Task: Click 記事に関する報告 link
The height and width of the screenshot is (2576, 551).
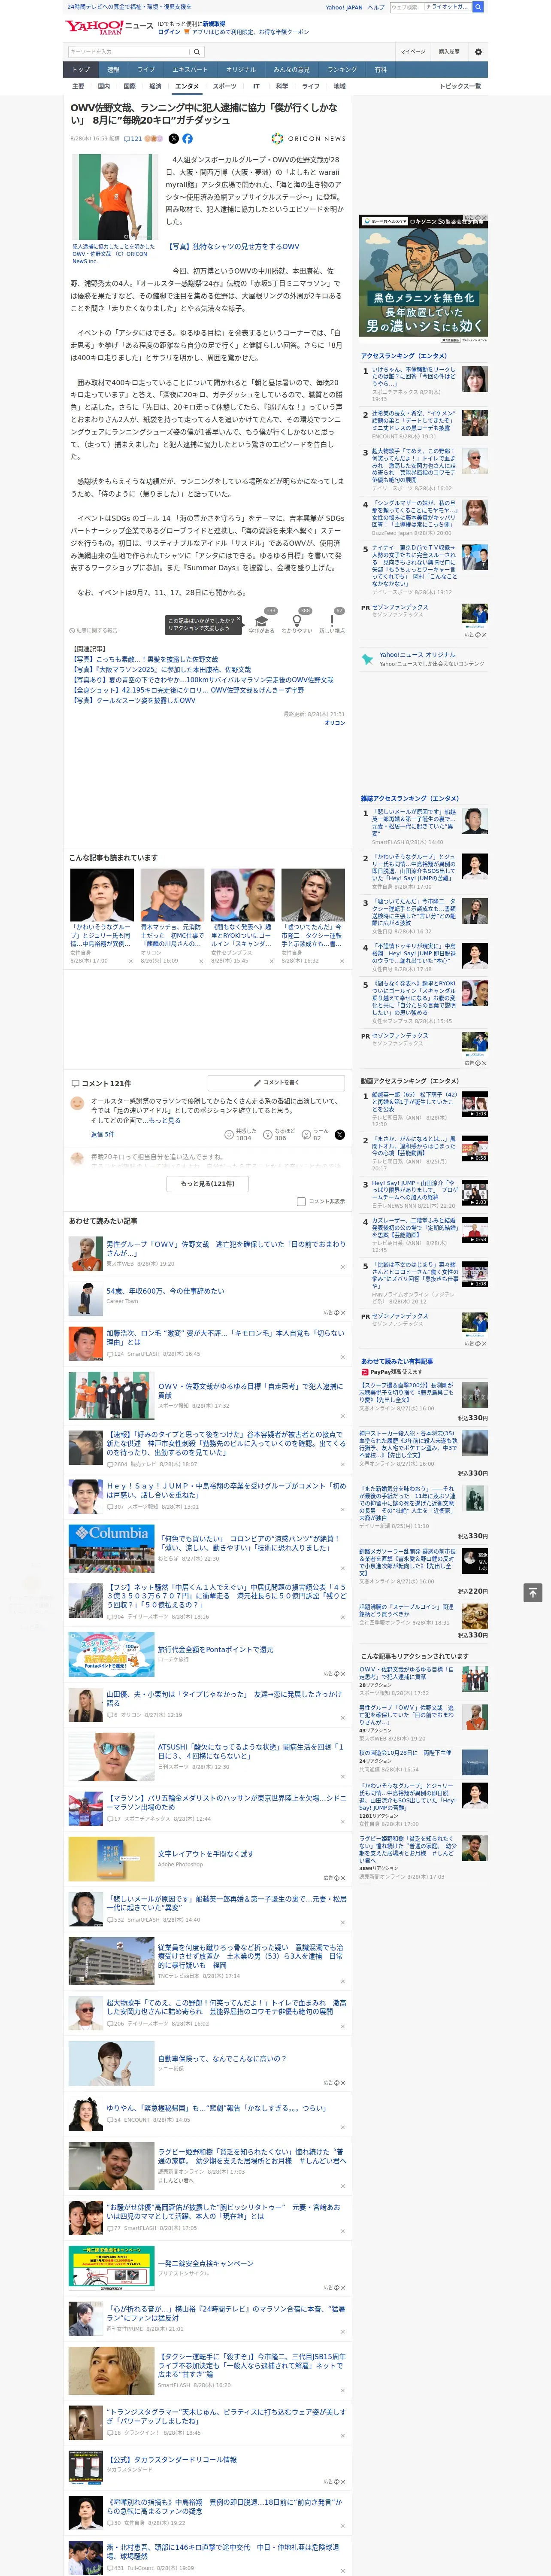Action: tap(94, 631)
